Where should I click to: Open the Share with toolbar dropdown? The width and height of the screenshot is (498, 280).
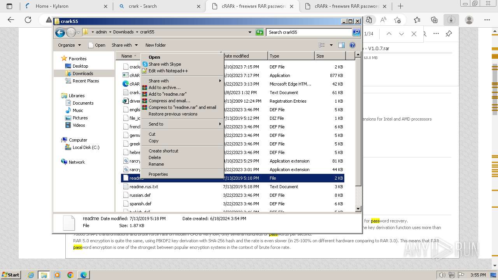124,45
